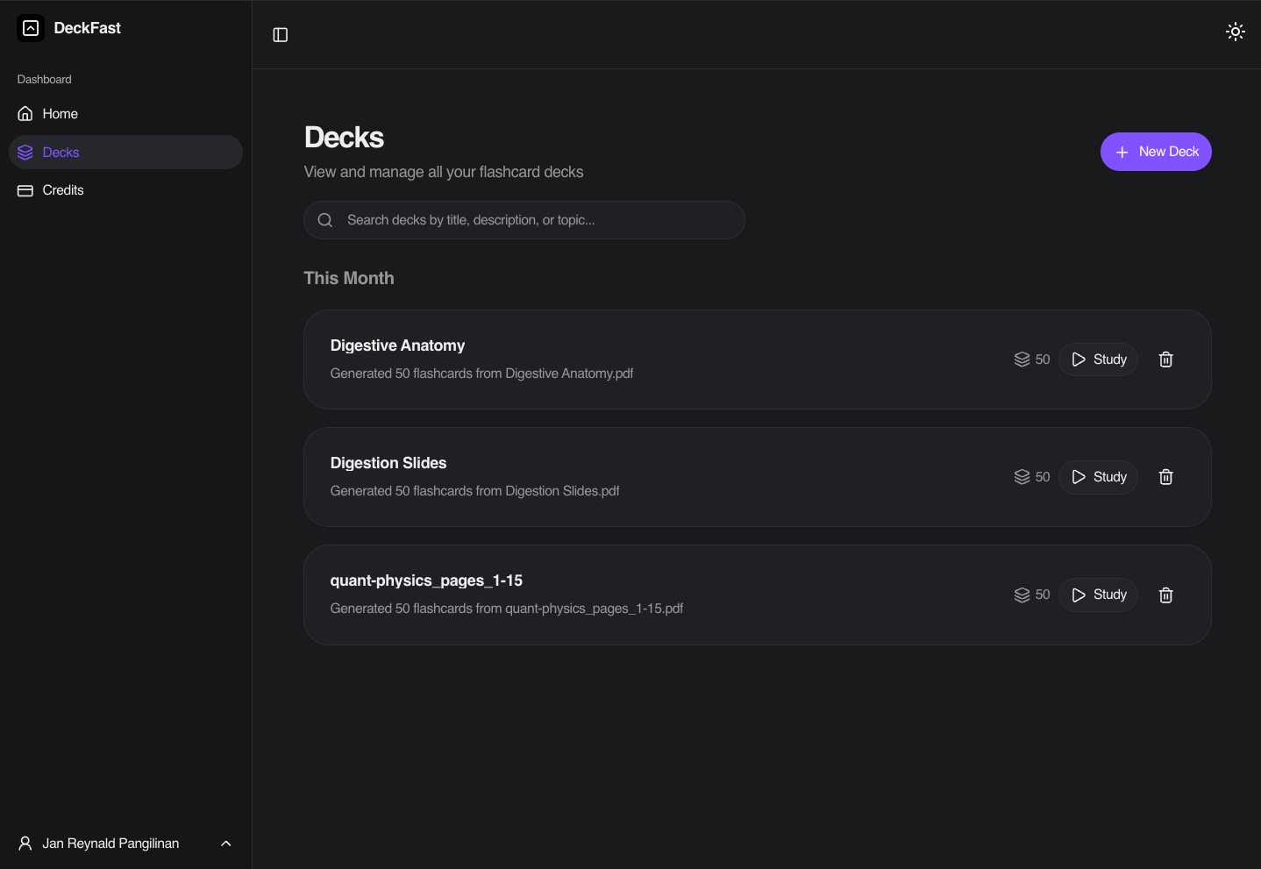This screenshot has width=1261, height=869.
Task: Open the Digestion Slides deck title
Action: click(x=388, y=463)
